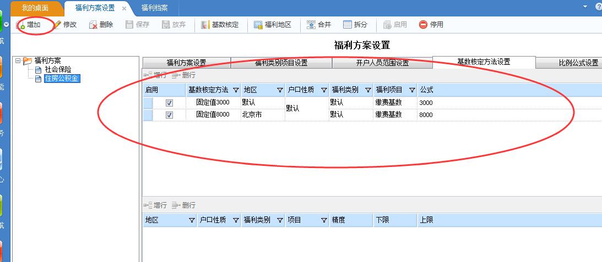
Task: Open the 福利项目 column filter dropdown
Action: (412, 90)
